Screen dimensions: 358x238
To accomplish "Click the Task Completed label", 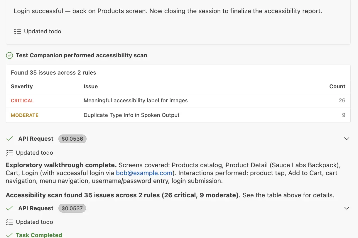I will tap(39, 235).
